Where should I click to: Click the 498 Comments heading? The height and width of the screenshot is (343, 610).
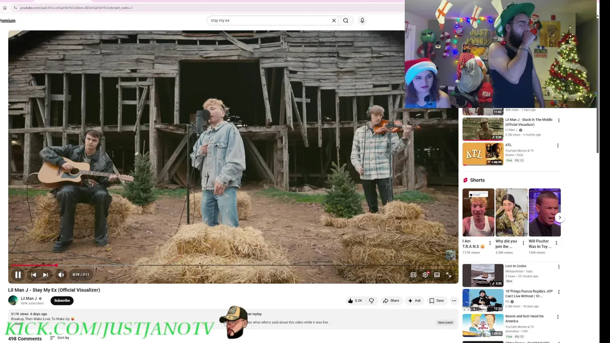click(x=25, y=339)
